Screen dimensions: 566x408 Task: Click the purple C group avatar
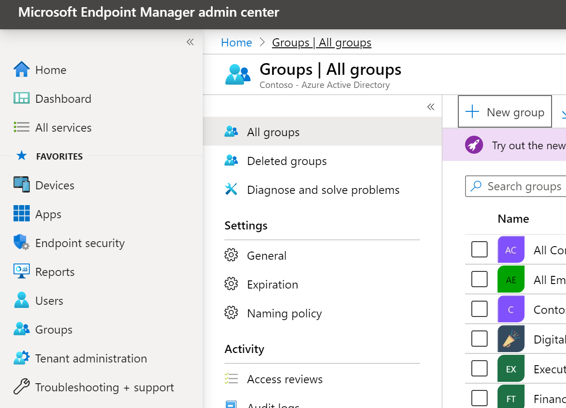pyautogui.click(x=511, y=309)
